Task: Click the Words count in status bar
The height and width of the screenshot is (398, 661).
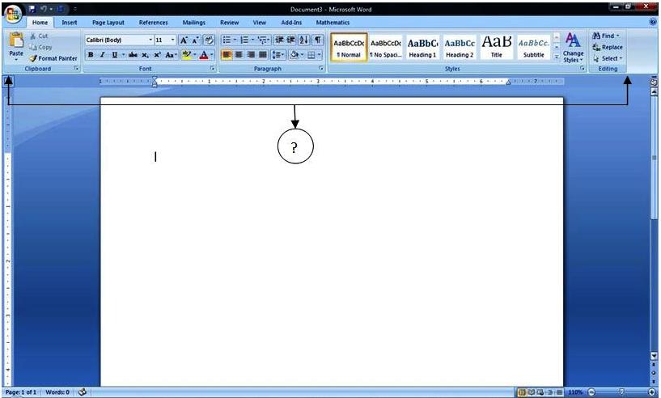Action: click(x=56, y=392)
